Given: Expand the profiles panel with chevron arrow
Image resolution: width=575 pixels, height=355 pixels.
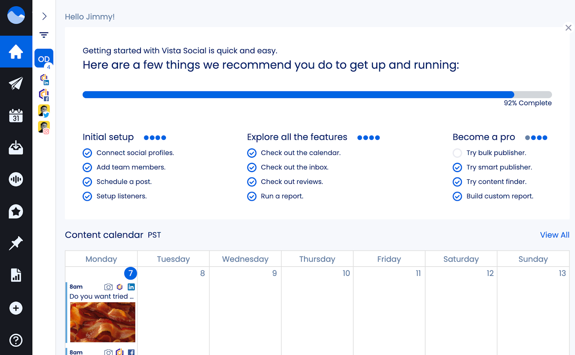Looking at the screenshot, I should 44,16.
